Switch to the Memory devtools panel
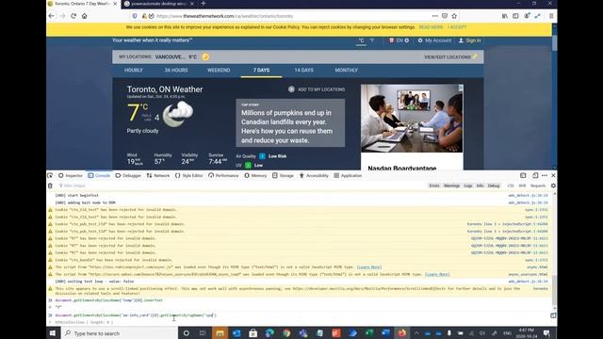The image size is (603, 339). pyautogui.click(x=255, y=176)
